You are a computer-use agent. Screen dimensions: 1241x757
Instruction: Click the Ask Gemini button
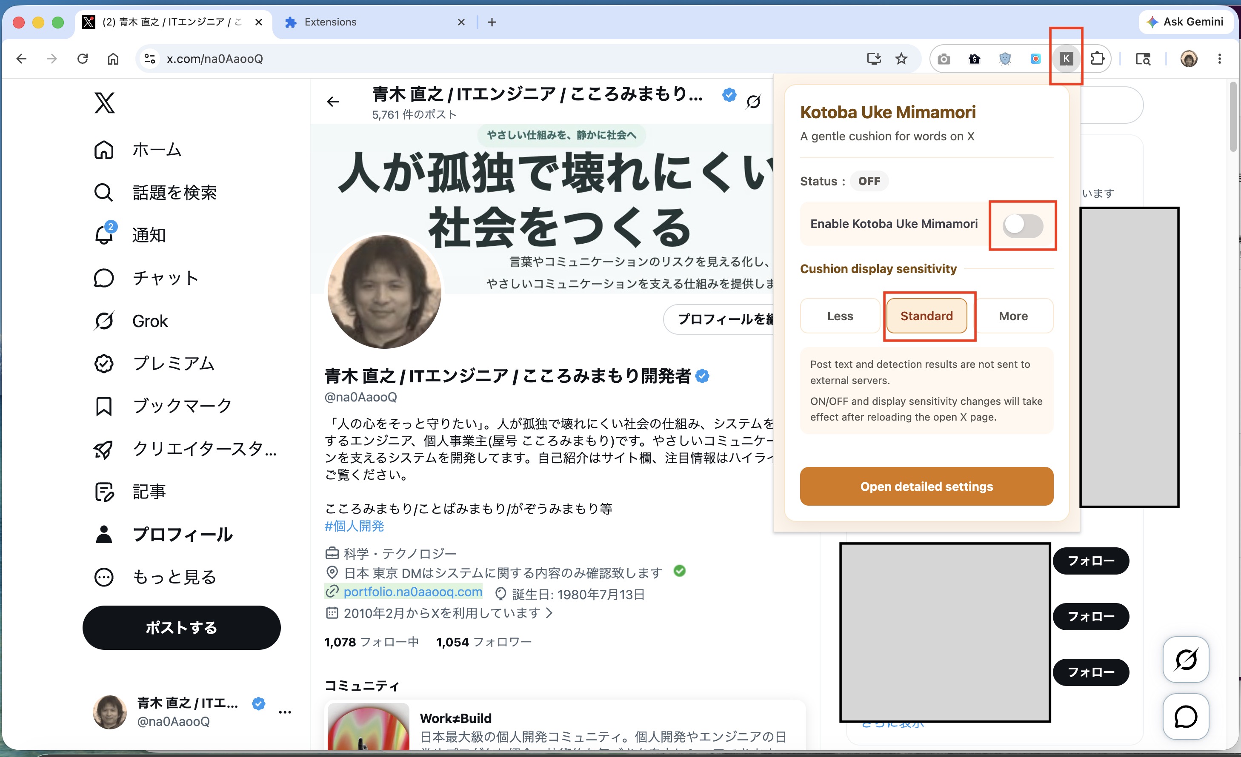coord(1185,22)
